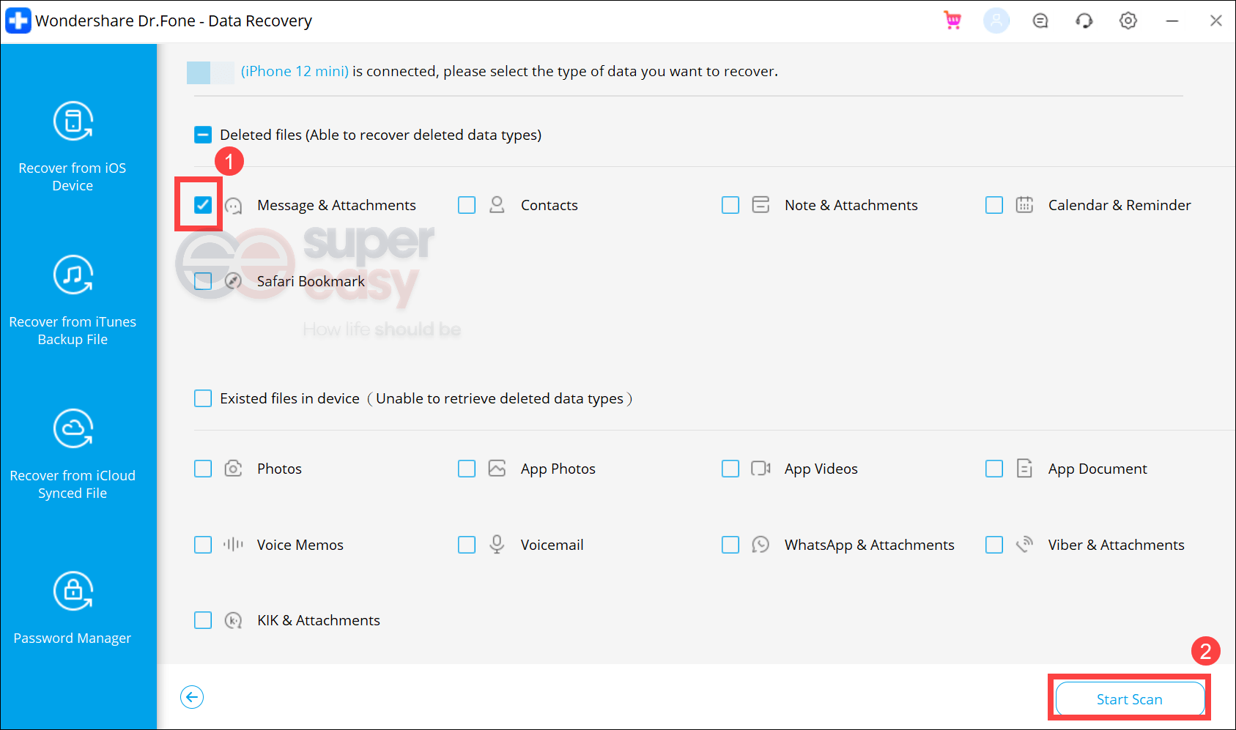Click the back arrow icon
This screenshot has height=730, width=1236.
click(192, 697)
